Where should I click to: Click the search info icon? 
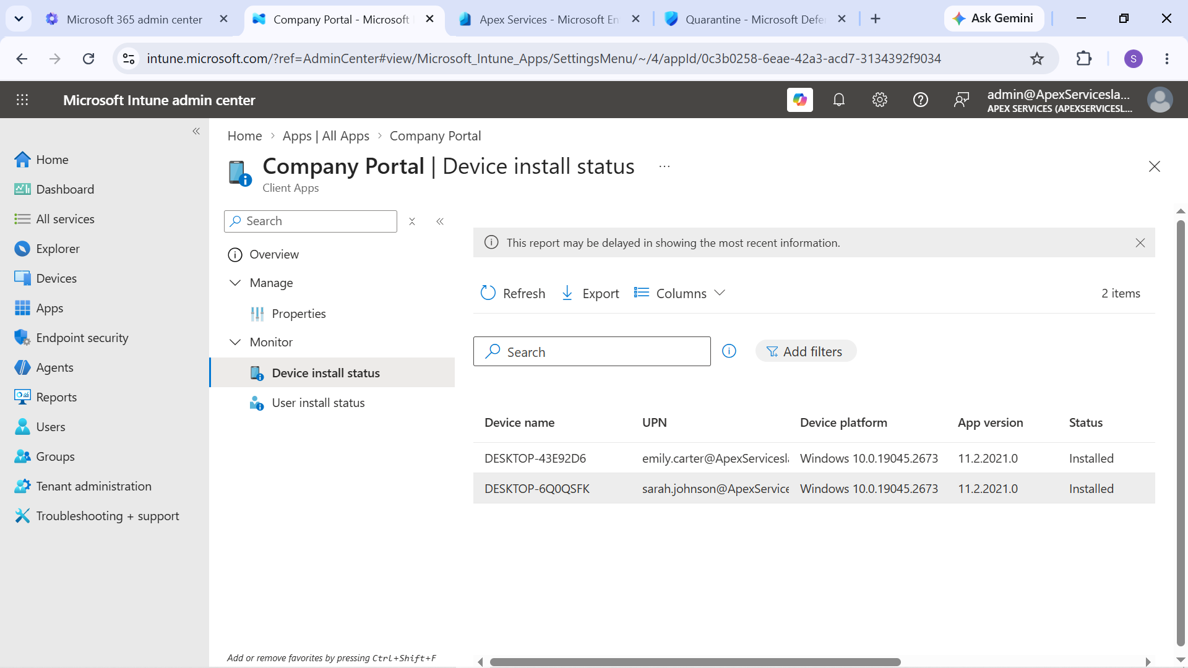pyautogui.click(x=730, y=351)
